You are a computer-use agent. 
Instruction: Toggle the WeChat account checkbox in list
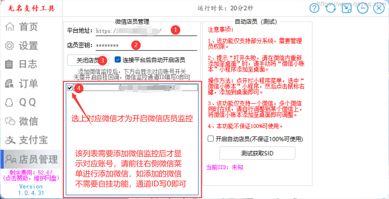tap(70, 88)
